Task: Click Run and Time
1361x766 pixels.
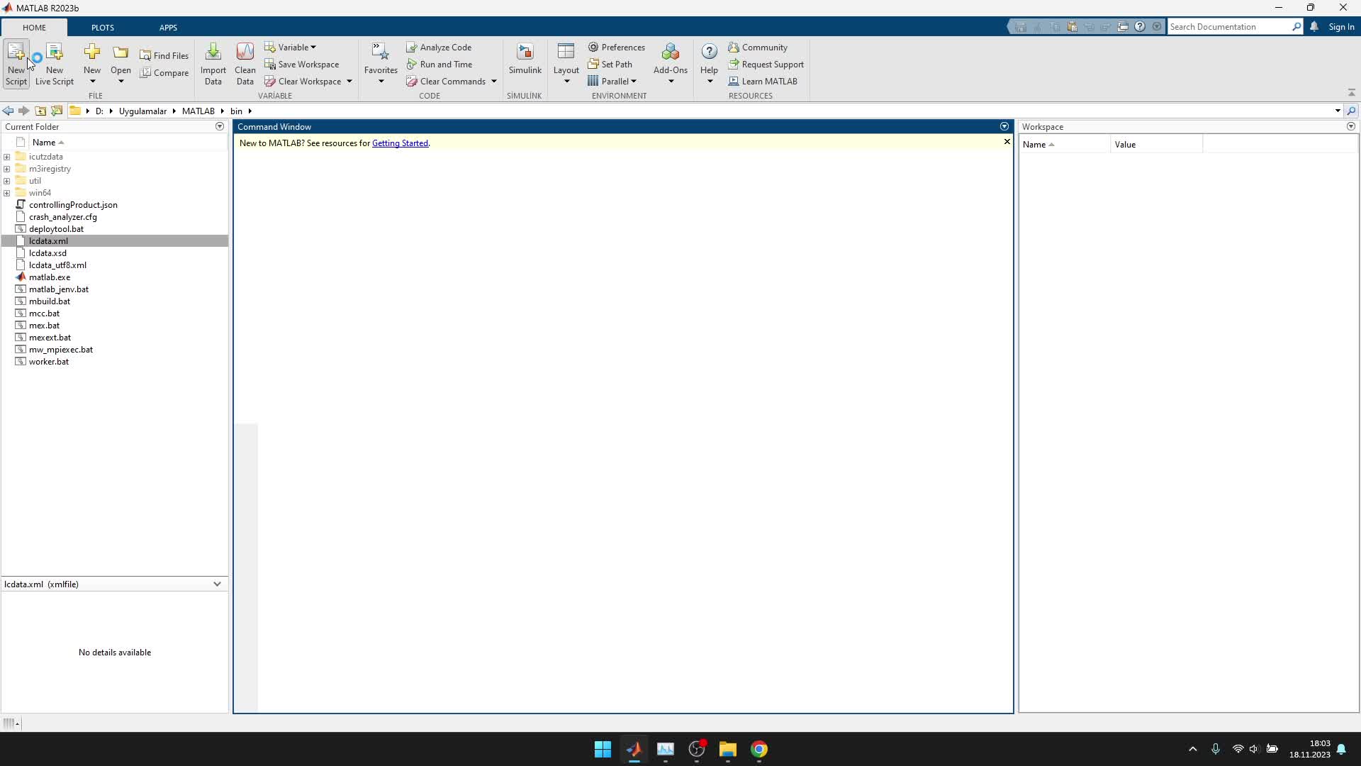Action: 439,64
